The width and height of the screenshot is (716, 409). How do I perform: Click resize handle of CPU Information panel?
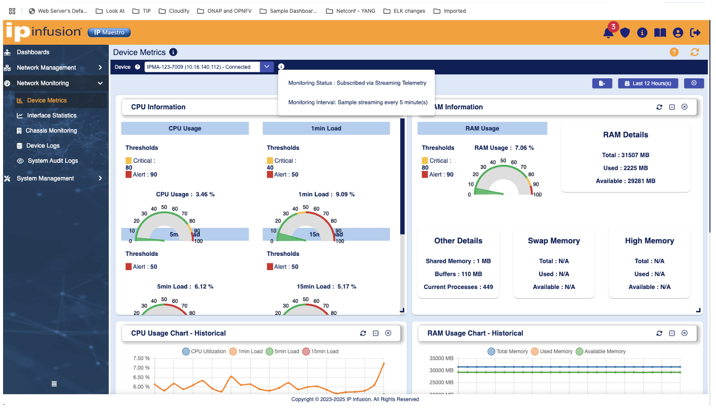402,310
